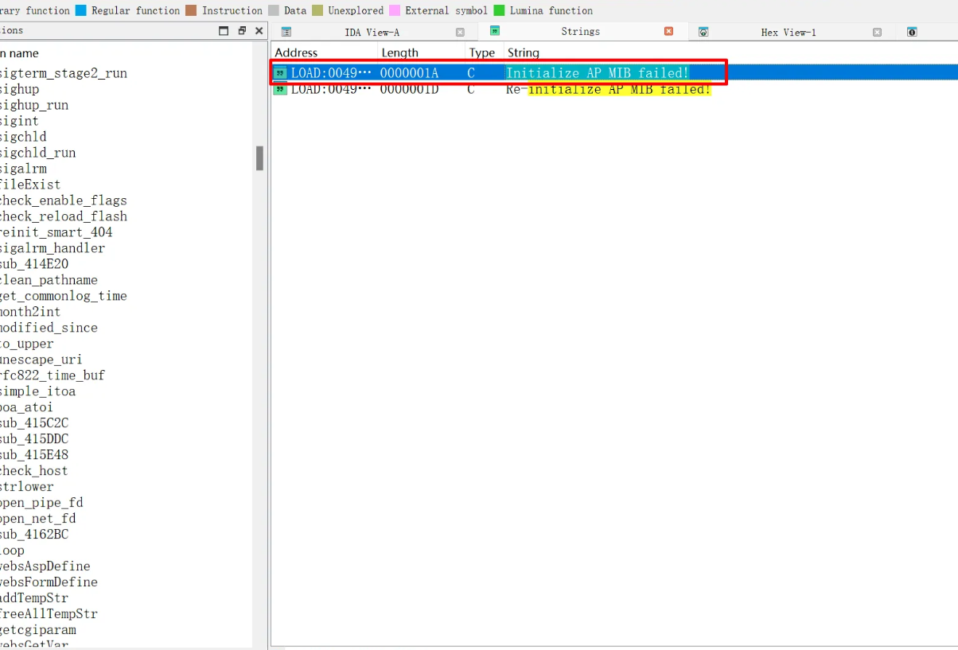Select the sigchld_run function
958x650 pixels.
point(38,153)
